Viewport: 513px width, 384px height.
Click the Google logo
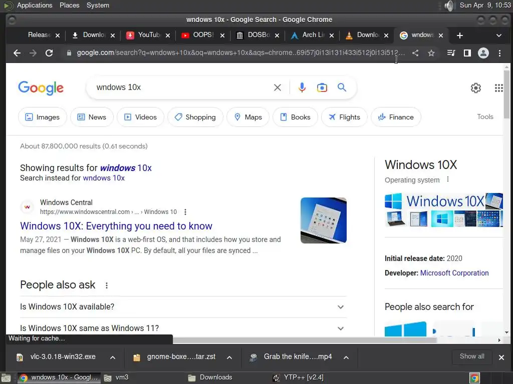41,88
